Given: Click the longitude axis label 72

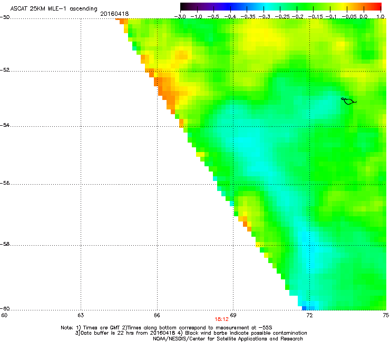Looking at the screenshot, I should tap(309, 315).
